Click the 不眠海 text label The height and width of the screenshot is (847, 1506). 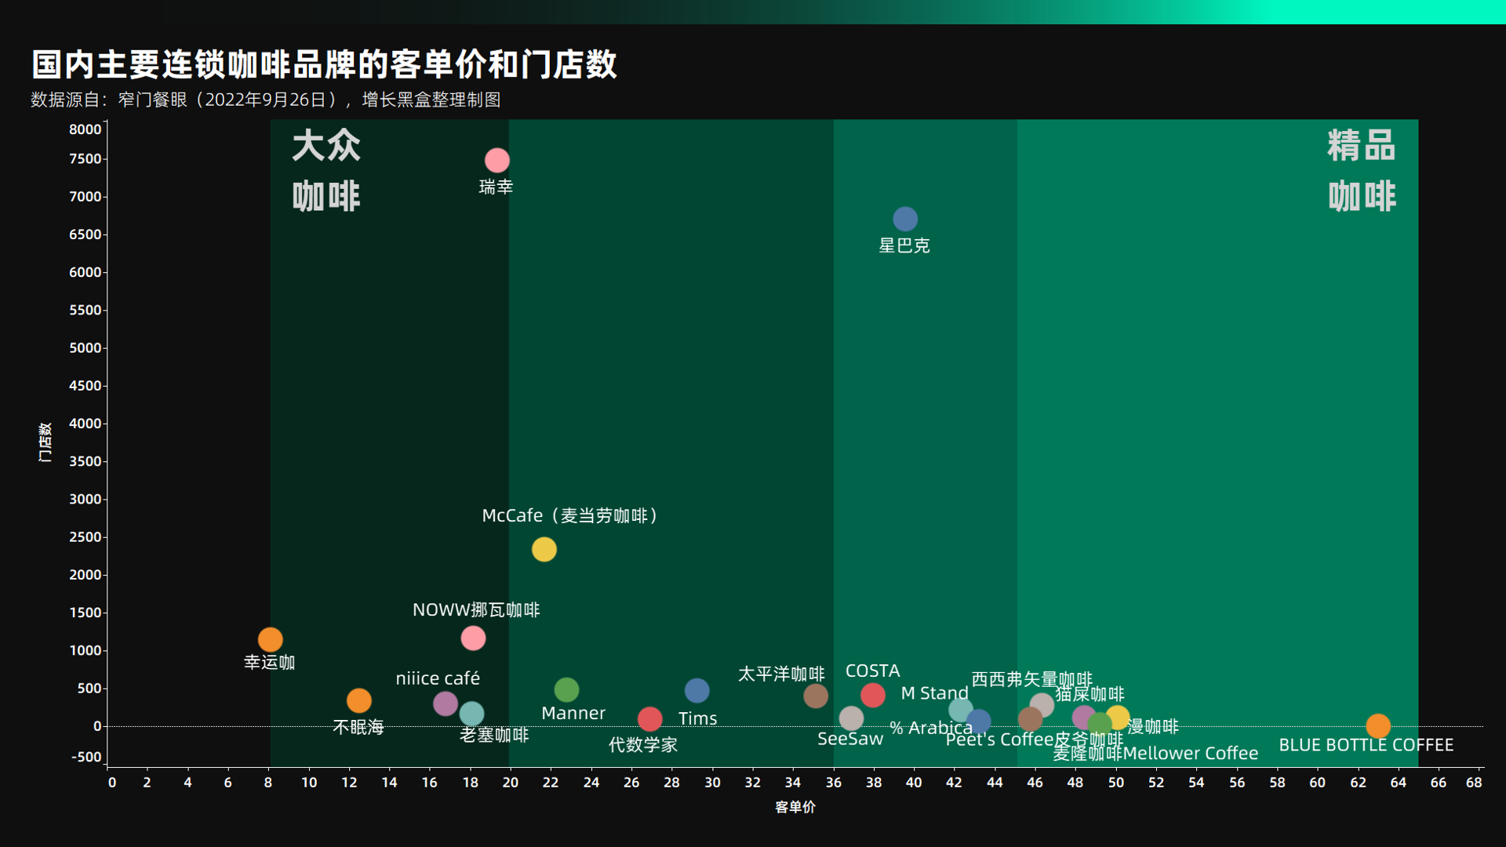point(358,727)
